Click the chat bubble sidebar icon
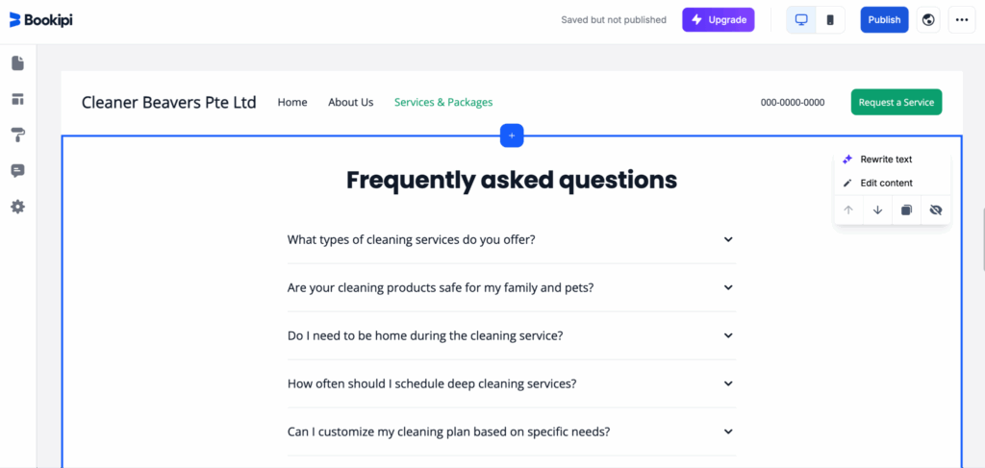Viewport: 985px width, 468px height. pos(17,170)
